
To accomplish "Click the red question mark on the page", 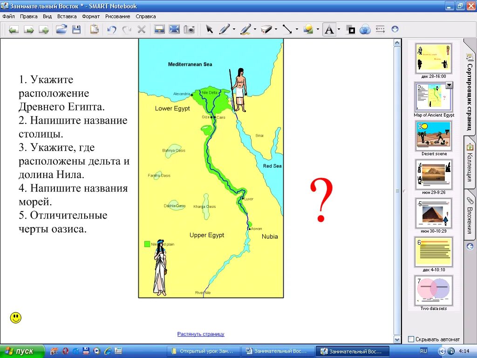I will point(321,200).
